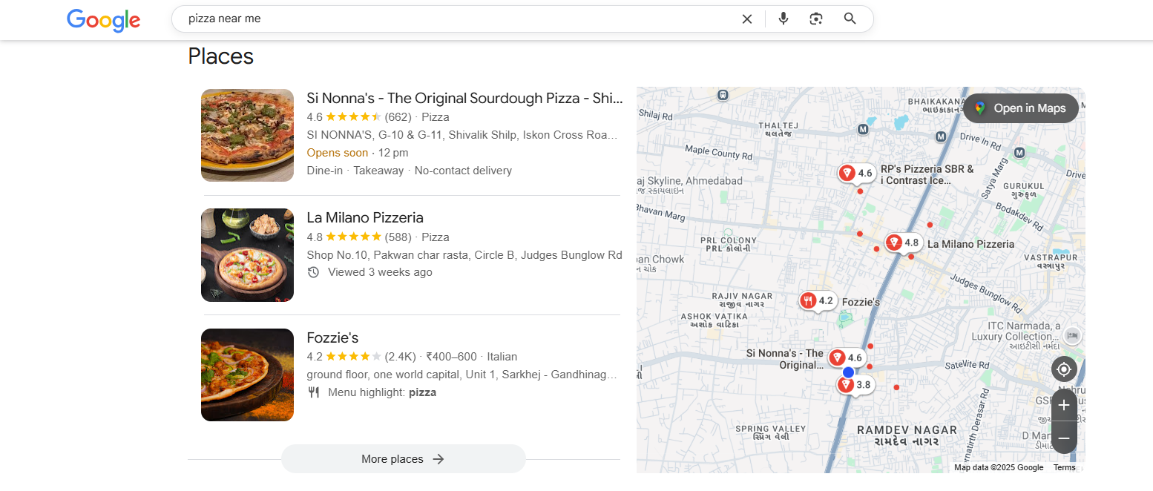The width and height of the screenshot is (1153, 491).
Task: Show more places
Action: click(x=403, y=459)
